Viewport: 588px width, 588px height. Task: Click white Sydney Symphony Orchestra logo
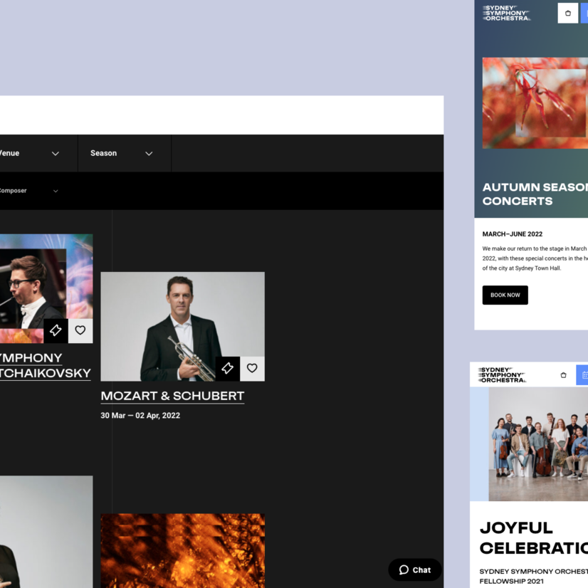tap(506, 13)
